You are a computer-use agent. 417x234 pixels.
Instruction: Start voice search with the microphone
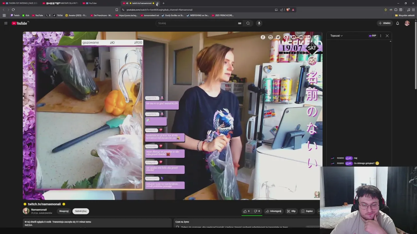coord(259,23)
